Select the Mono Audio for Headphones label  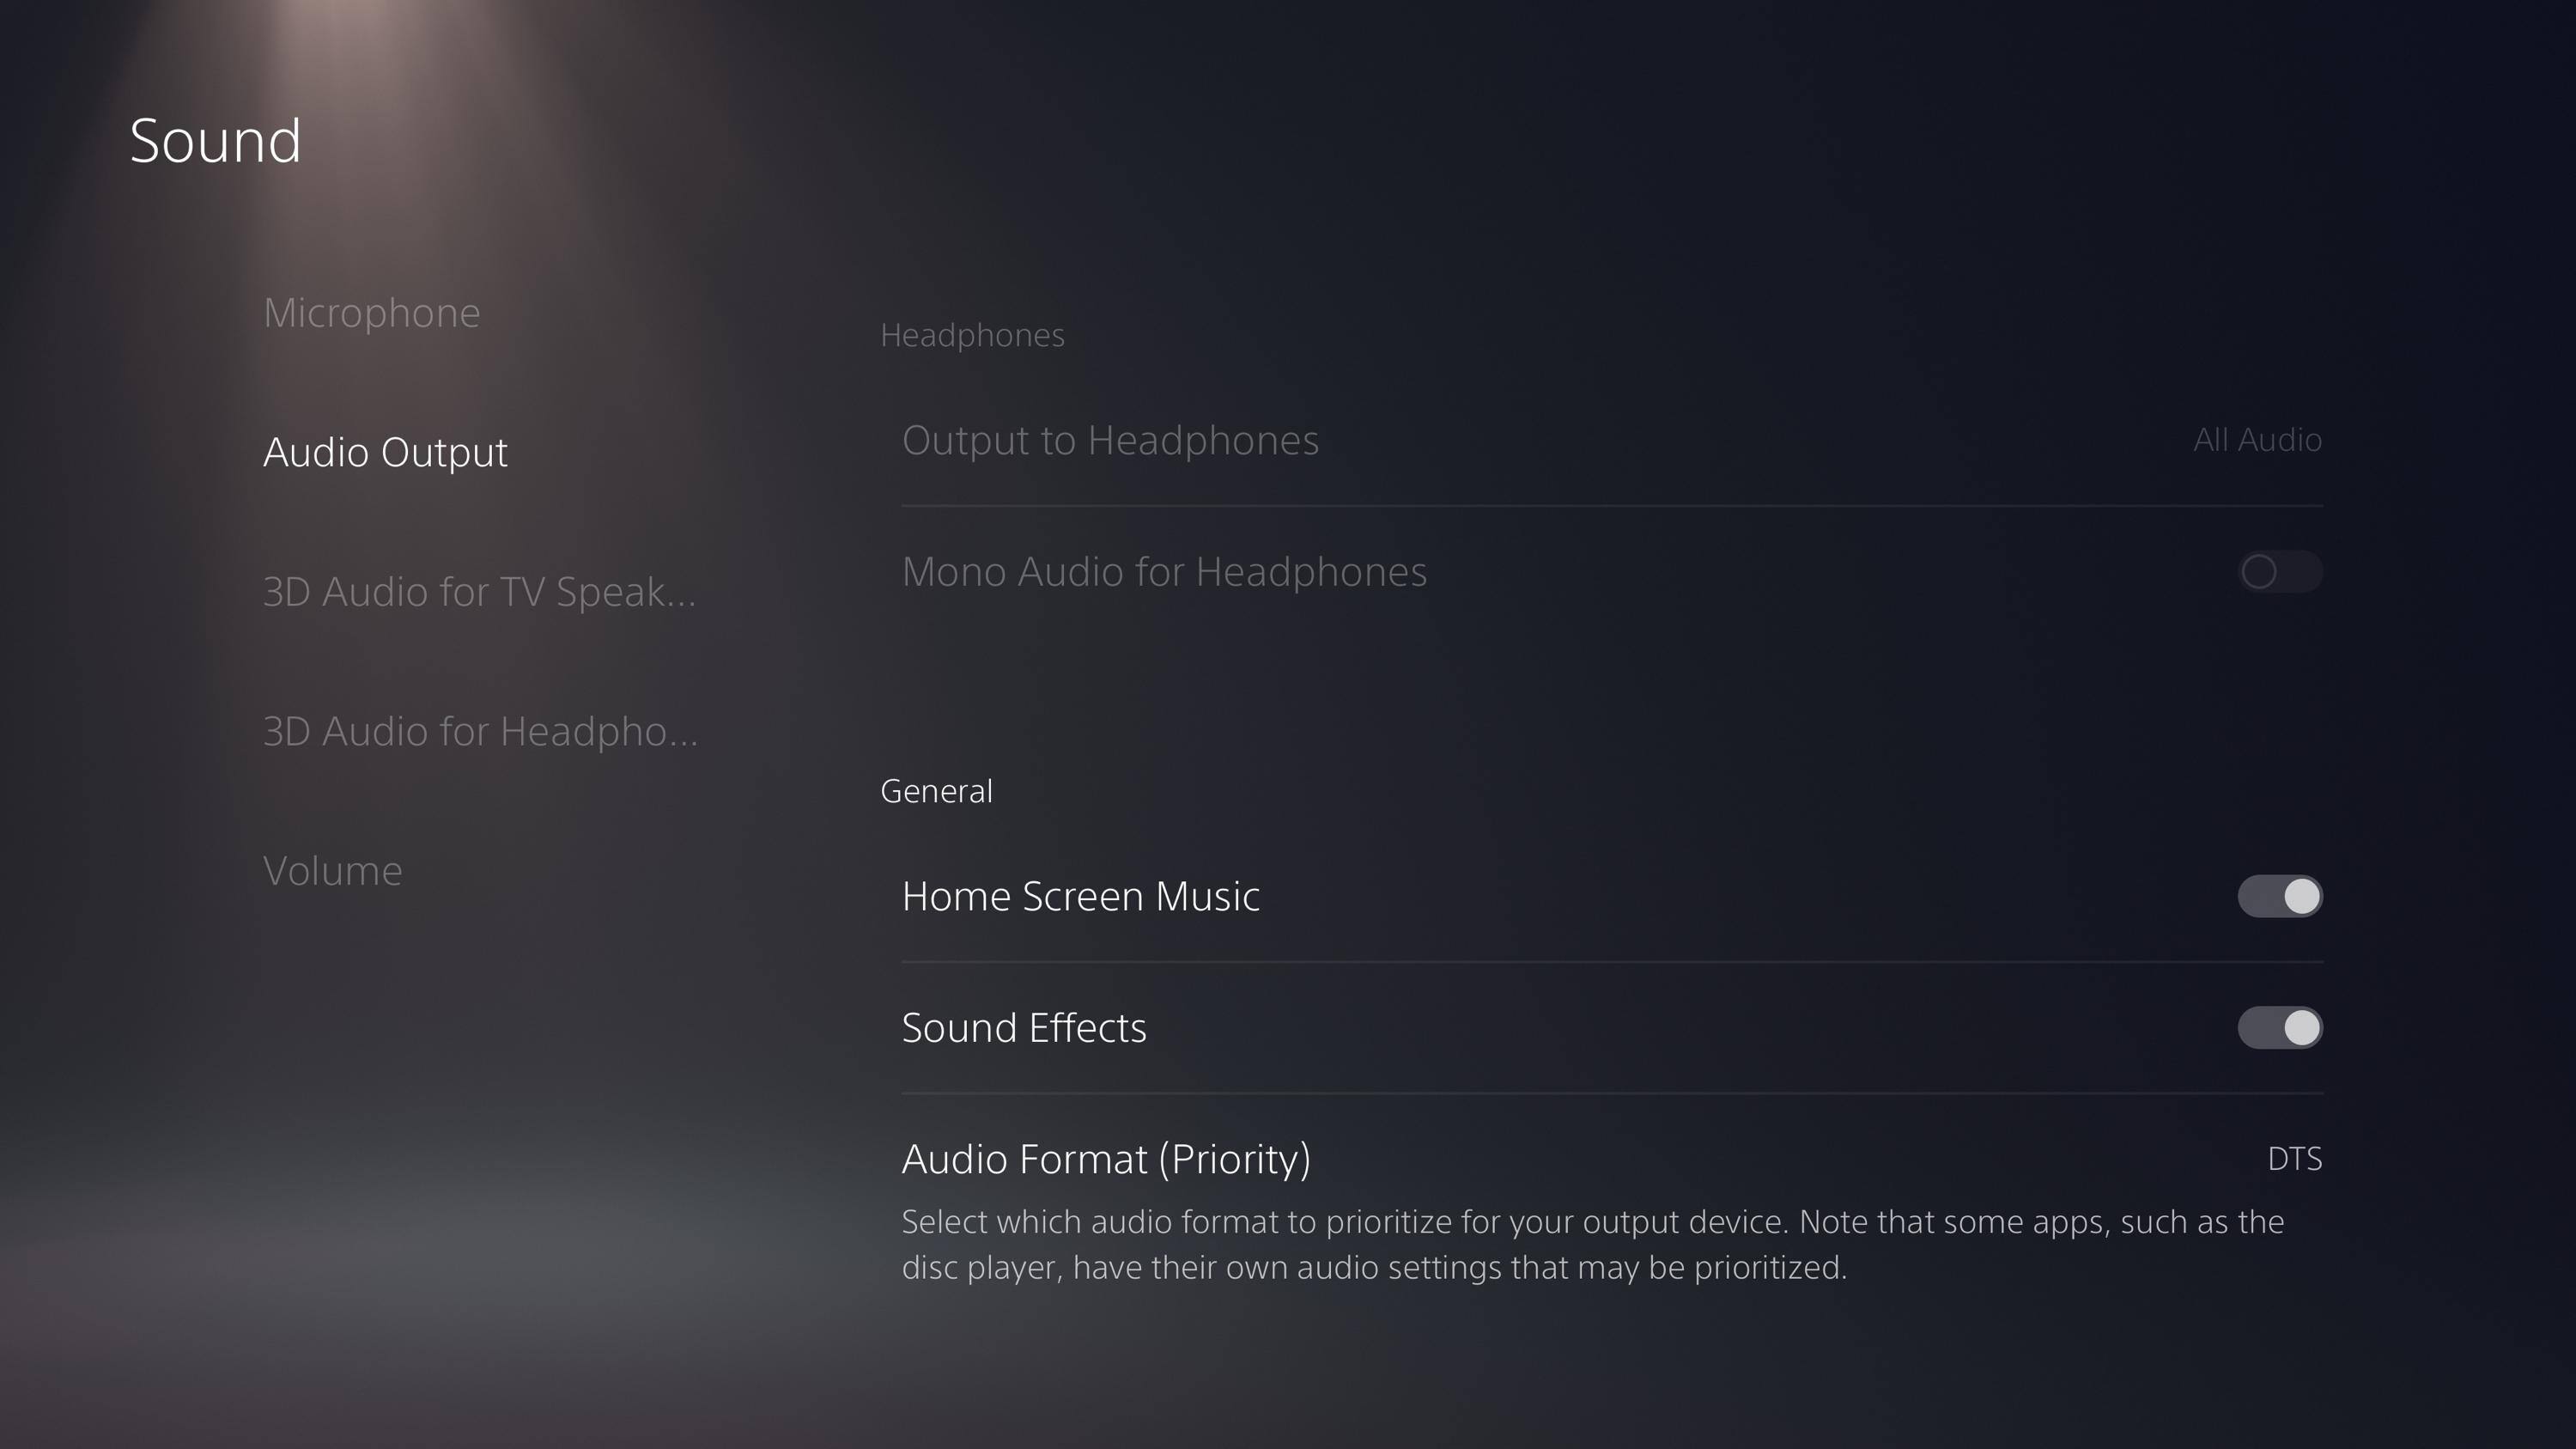tap(1164, 572)
